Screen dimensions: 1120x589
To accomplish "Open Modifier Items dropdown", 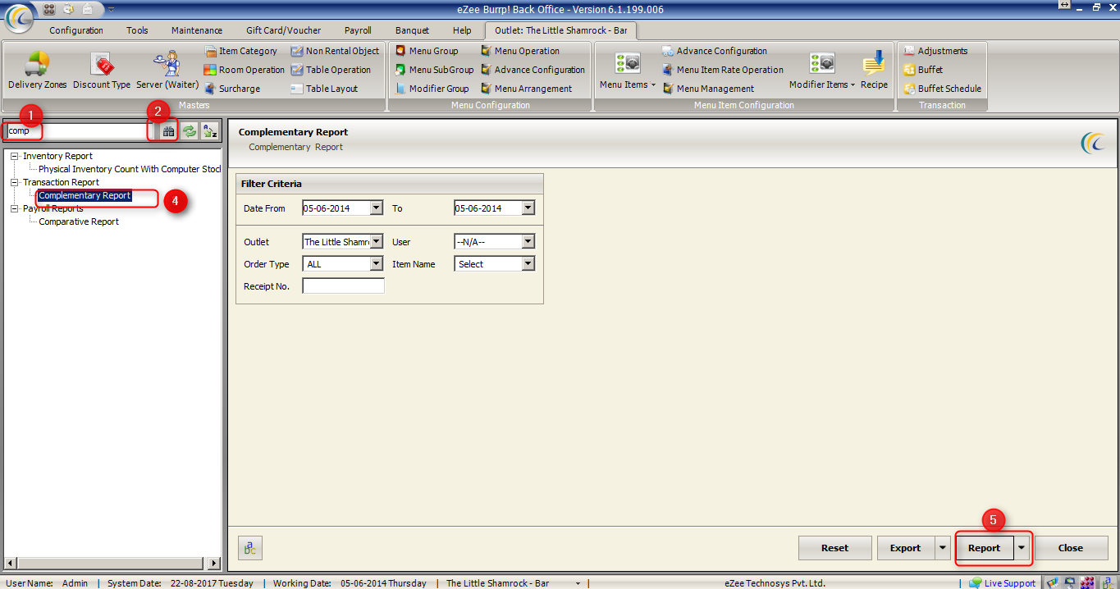I will pos(822,71).
